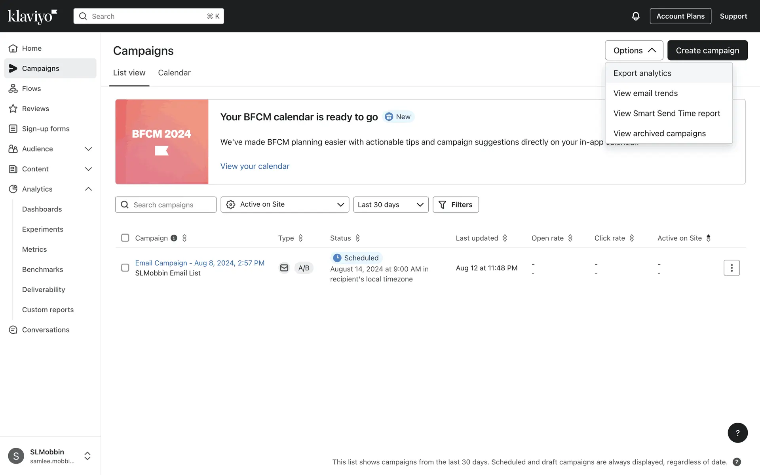
Task: Click the notifications bell icon
Action: tap(635, 16)
